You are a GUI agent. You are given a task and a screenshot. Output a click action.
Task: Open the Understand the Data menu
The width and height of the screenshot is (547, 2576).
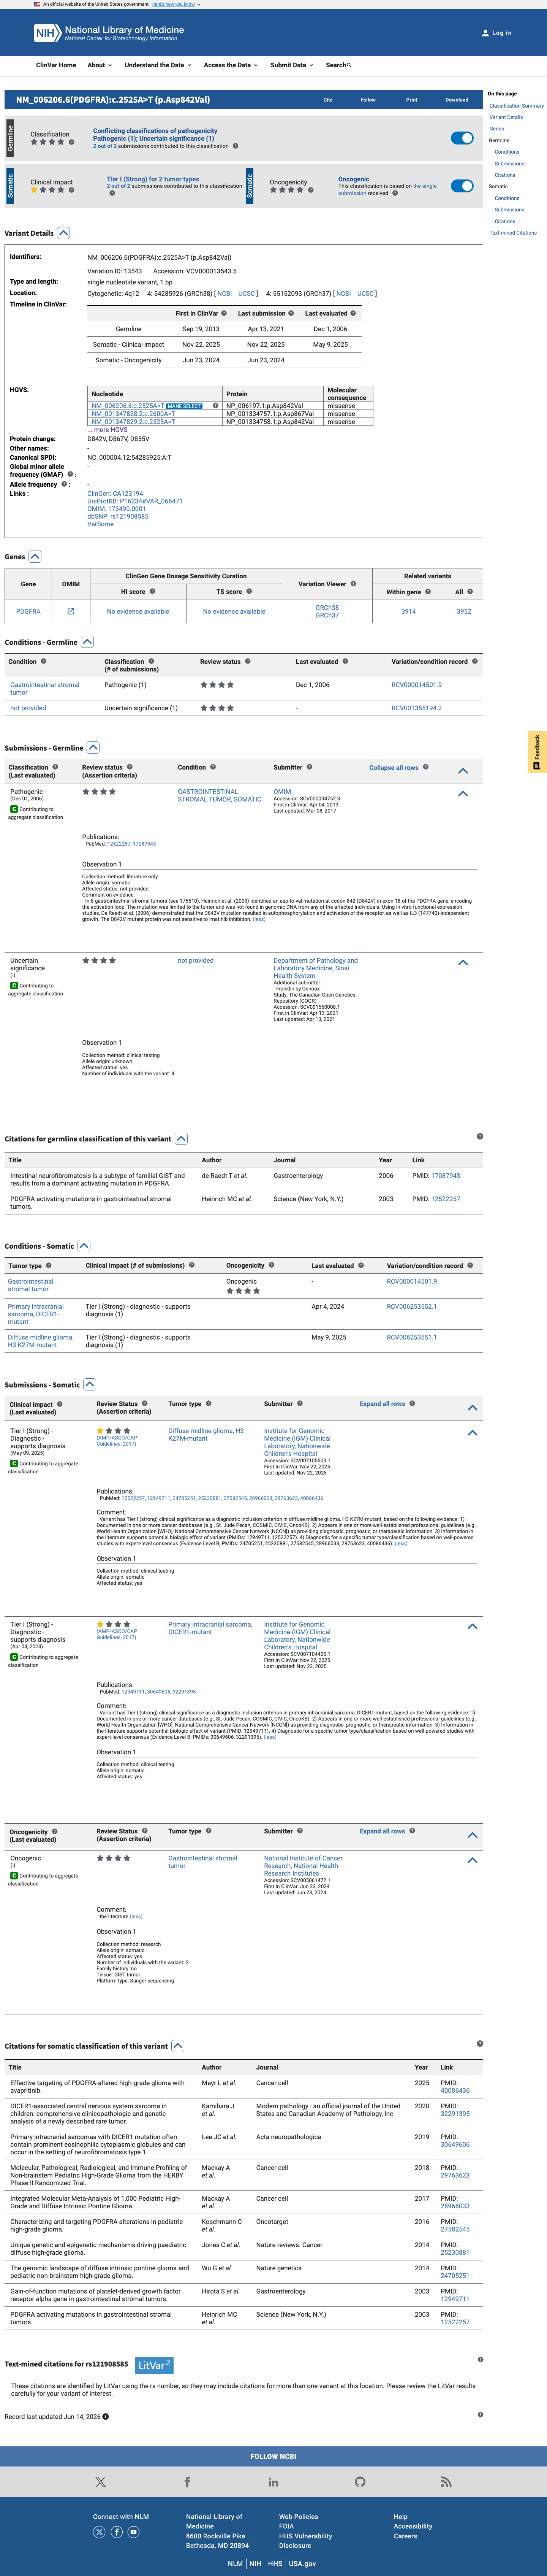pyautogui.click(x=158, y=65)
